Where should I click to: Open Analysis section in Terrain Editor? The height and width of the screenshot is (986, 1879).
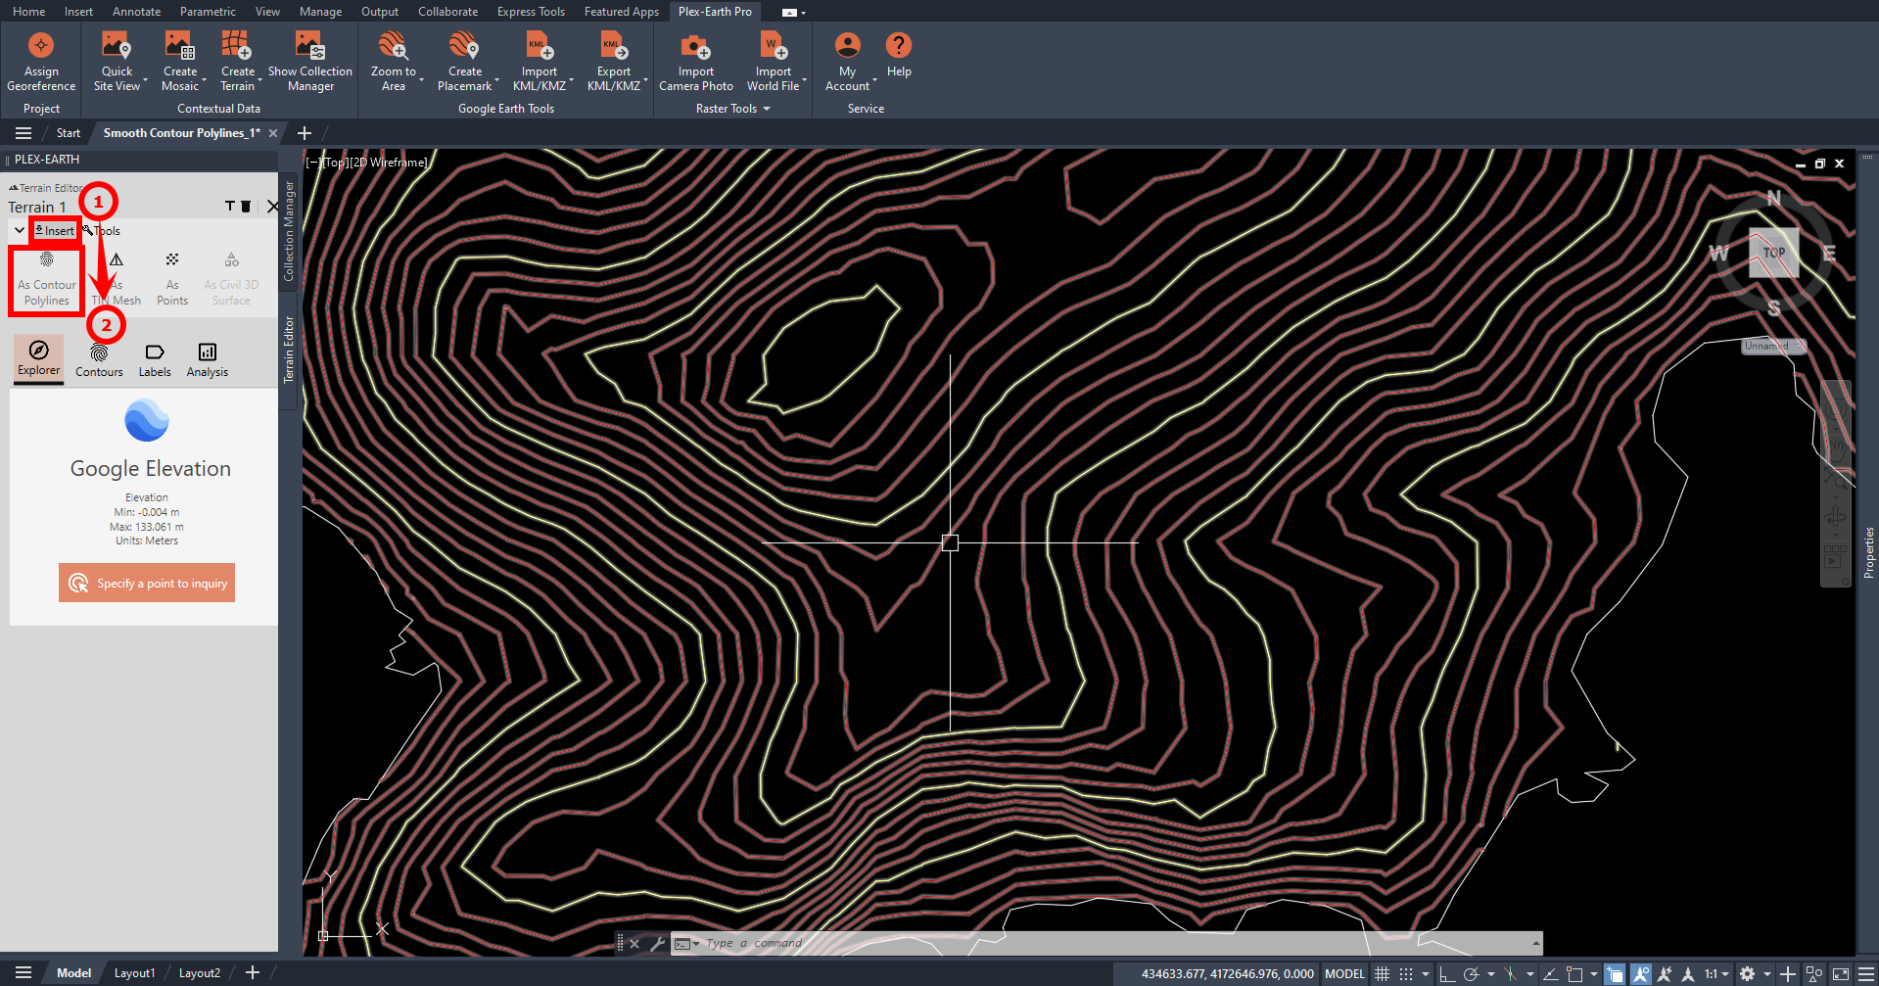point(208,359)
